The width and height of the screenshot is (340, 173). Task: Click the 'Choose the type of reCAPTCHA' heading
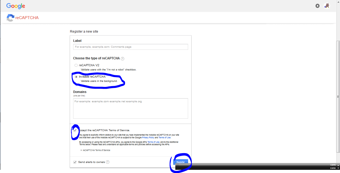(97, 58)
